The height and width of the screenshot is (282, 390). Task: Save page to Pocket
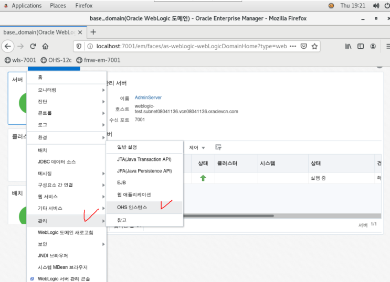(x=304, y=46)
